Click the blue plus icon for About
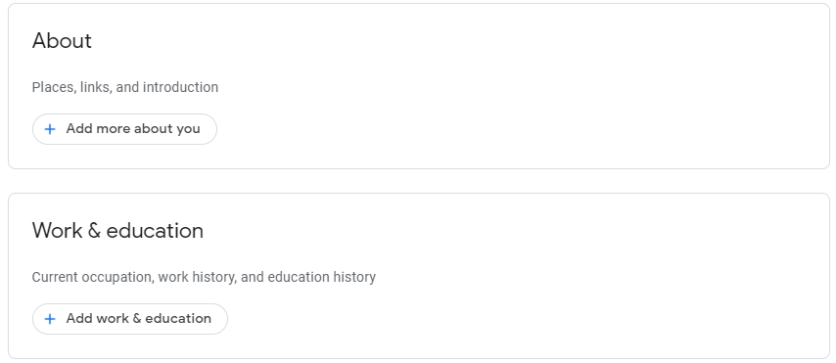The height and width of the screenshot is (363, 836). [x=50, y=129]
